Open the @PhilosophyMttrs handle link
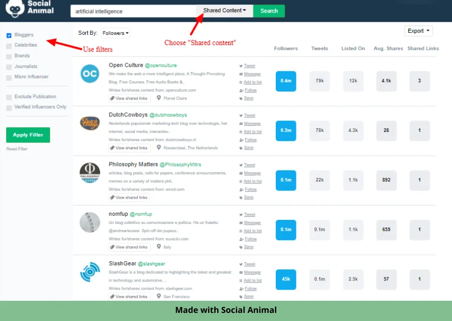The image size is (452, 321). tap(180, 165)
